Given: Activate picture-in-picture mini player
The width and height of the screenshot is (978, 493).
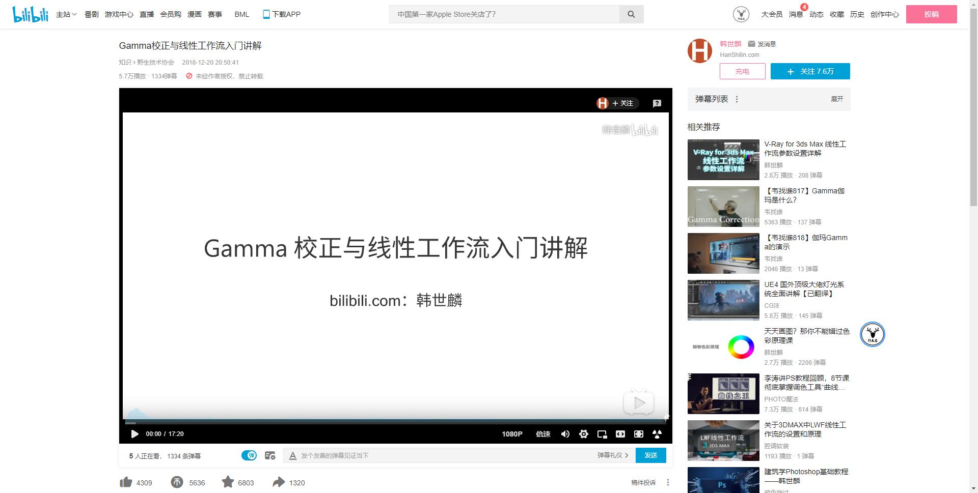Looking at the screenshot, I should [x=602, y=434].
